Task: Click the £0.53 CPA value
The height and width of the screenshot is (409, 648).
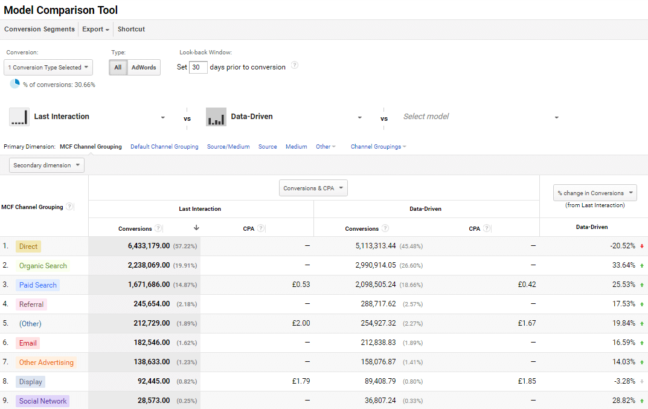Action: (301, 285)
